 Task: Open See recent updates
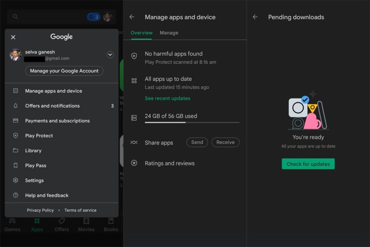[167, 98]
